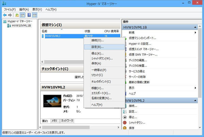
Task: Click the Up one level folder icon
Action: (17, 15)
